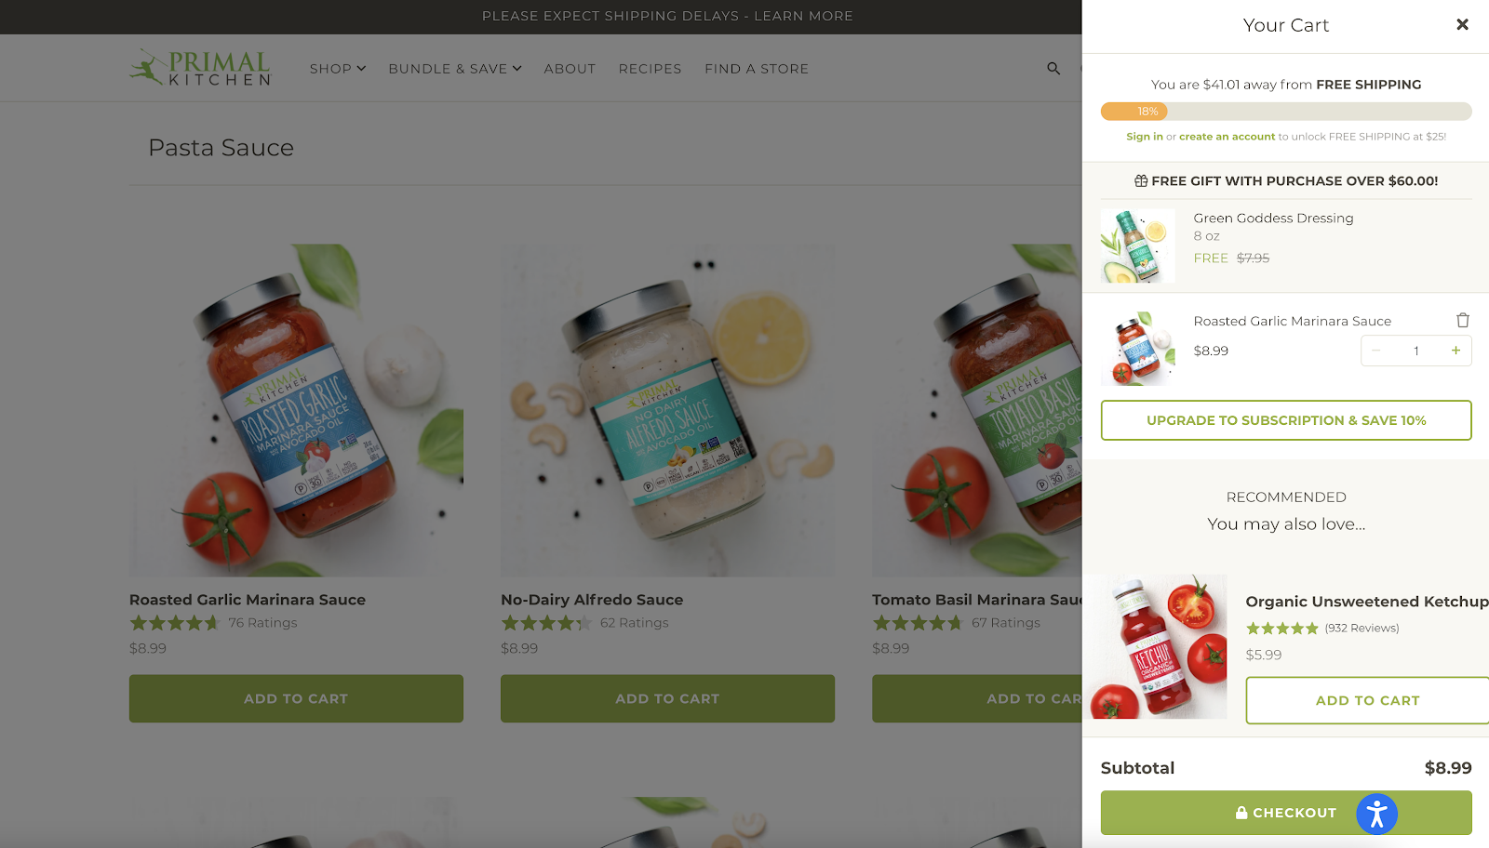Click the Sign in link
1489x848 pixels.
(x=1145, y=137)
